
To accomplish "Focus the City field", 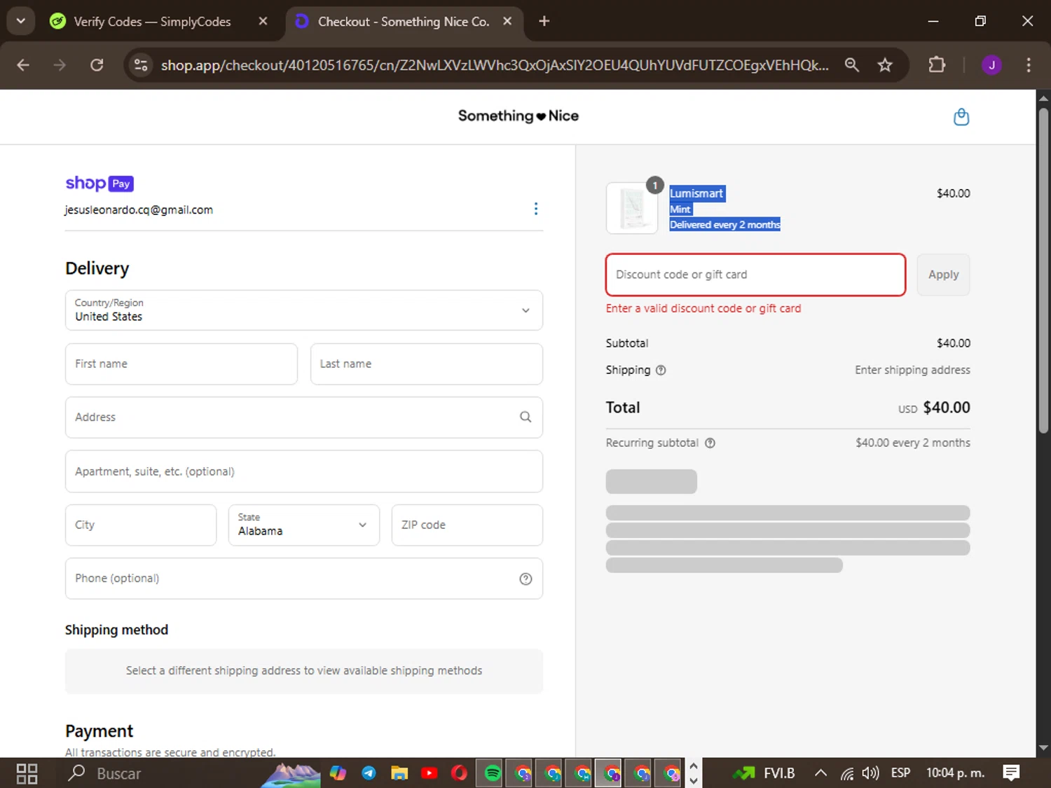I will point(141,525).
